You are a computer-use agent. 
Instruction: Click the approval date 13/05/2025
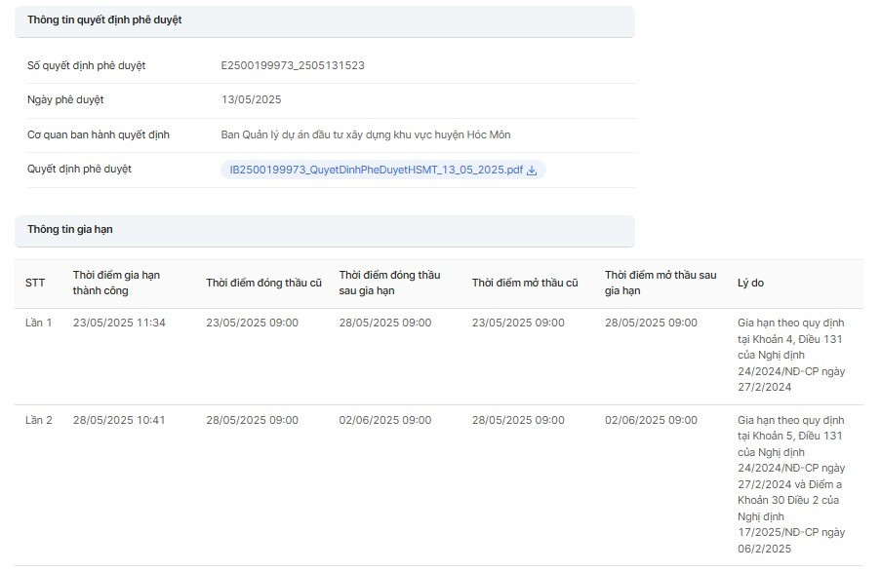point(251,100)
